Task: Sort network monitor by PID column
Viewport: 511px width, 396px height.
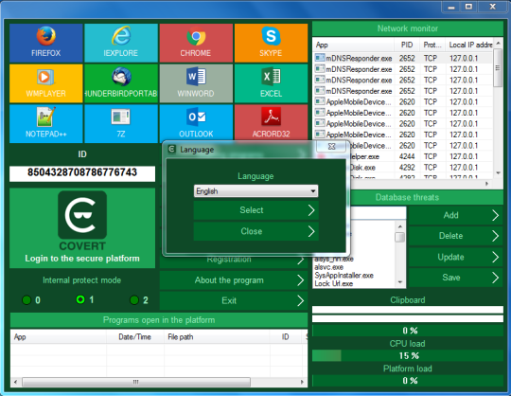Action: point(407,45)
